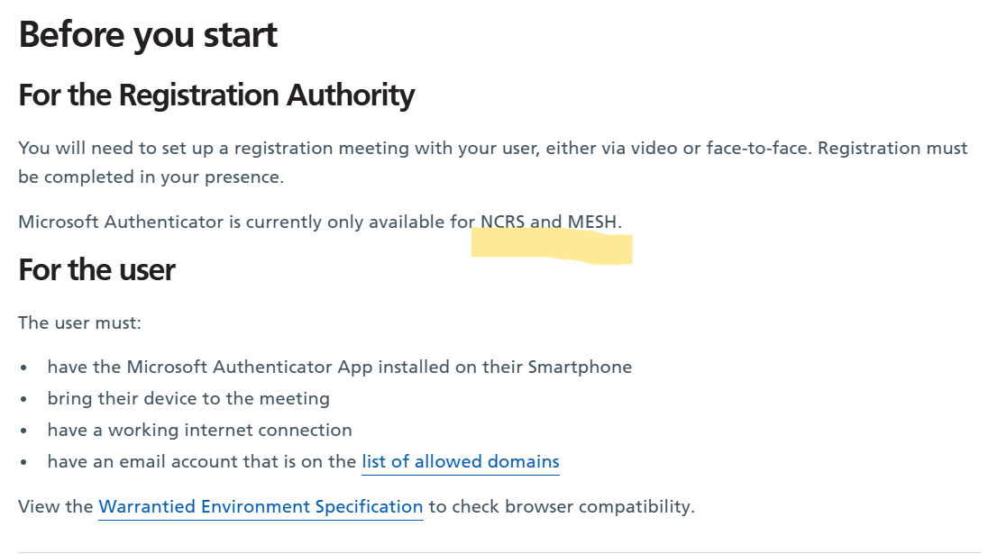
Task: Click the "For the Registration Authority" heading
Action: pos(216,95)
